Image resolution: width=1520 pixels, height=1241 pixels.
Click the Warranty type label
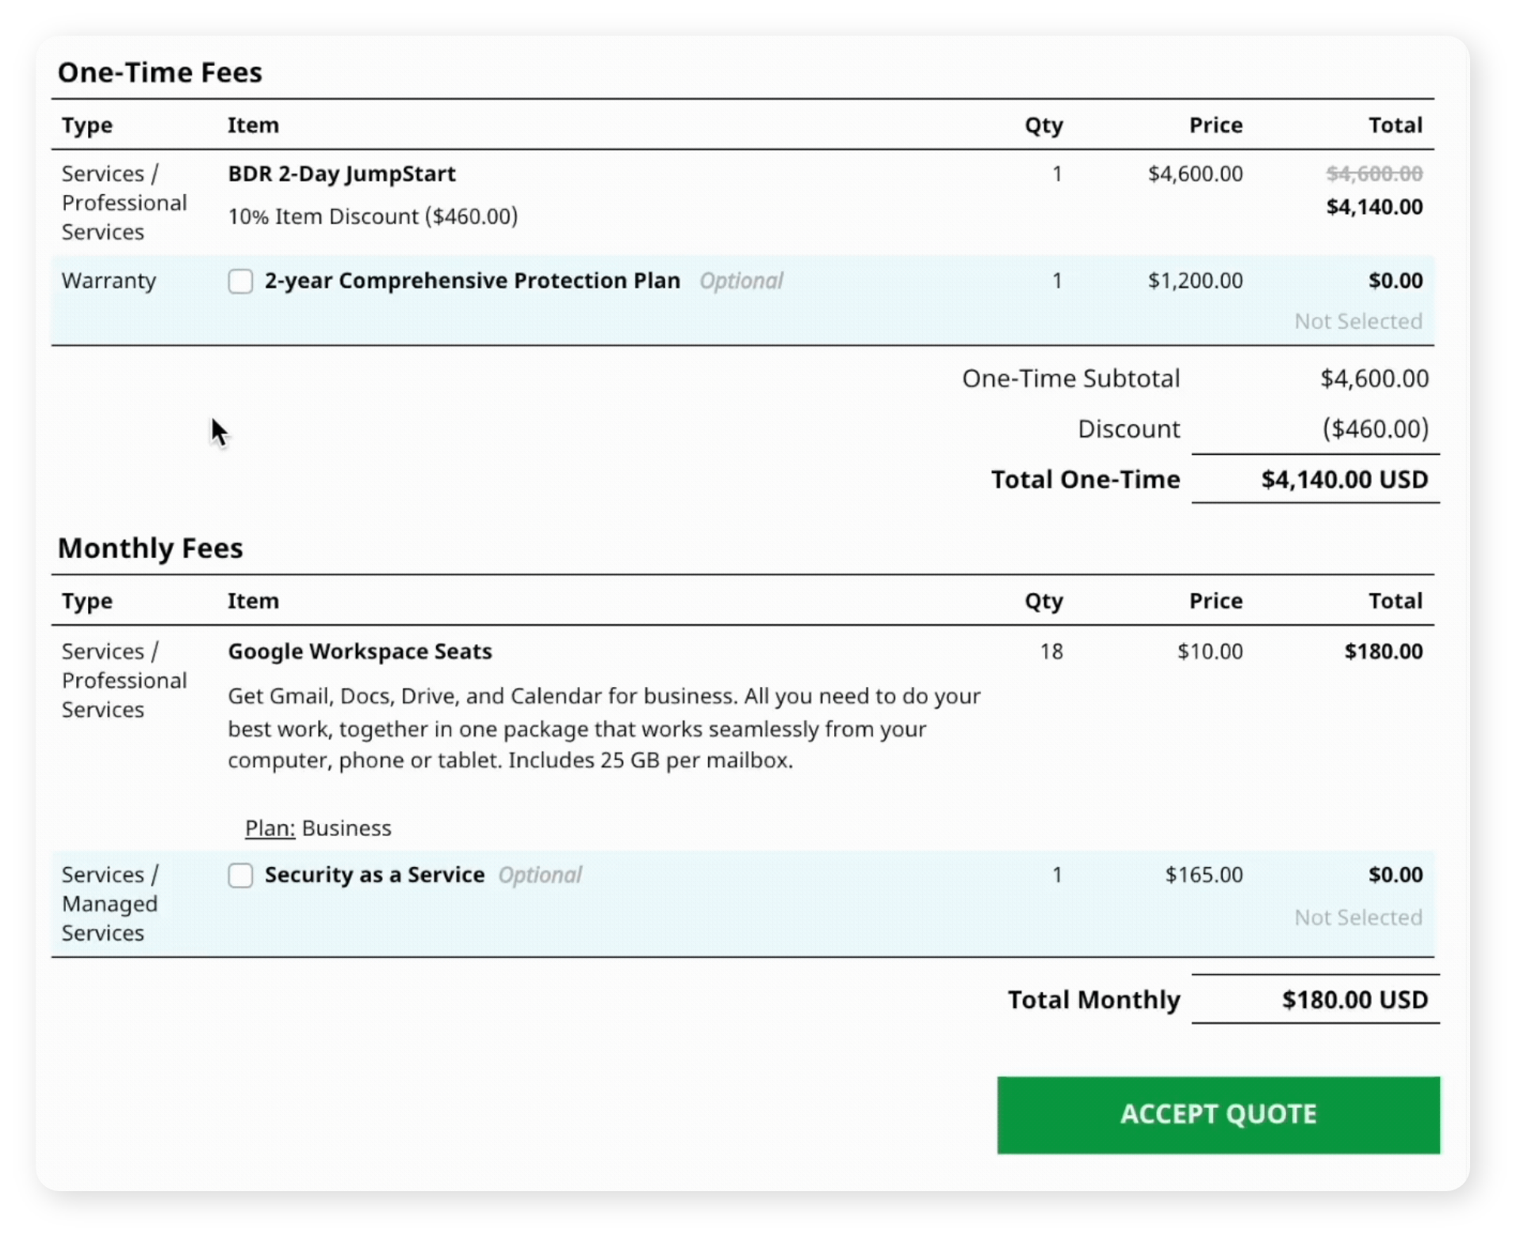click(x=109, y=281)
